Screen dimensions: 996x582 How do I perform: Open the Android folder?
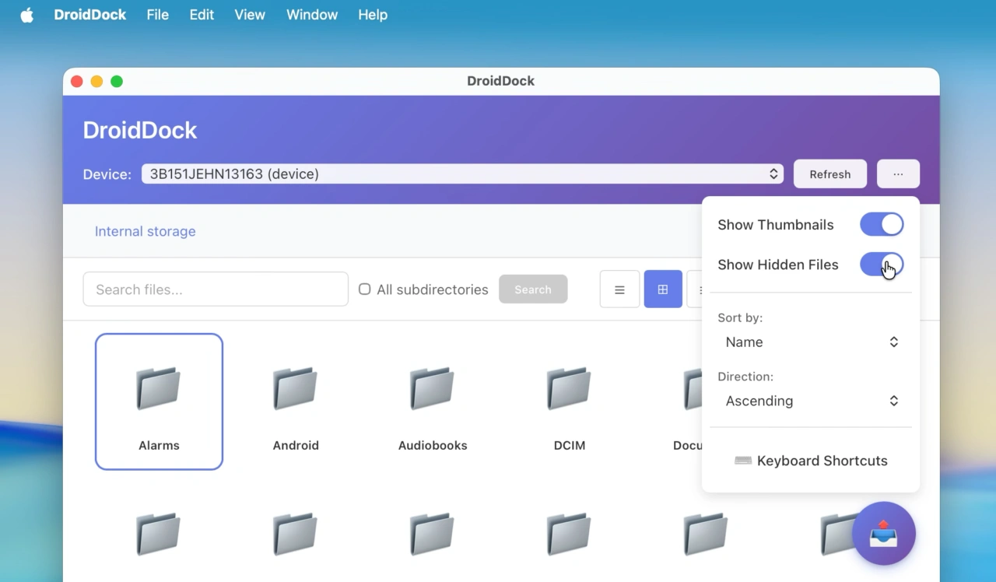click(296, 401)
